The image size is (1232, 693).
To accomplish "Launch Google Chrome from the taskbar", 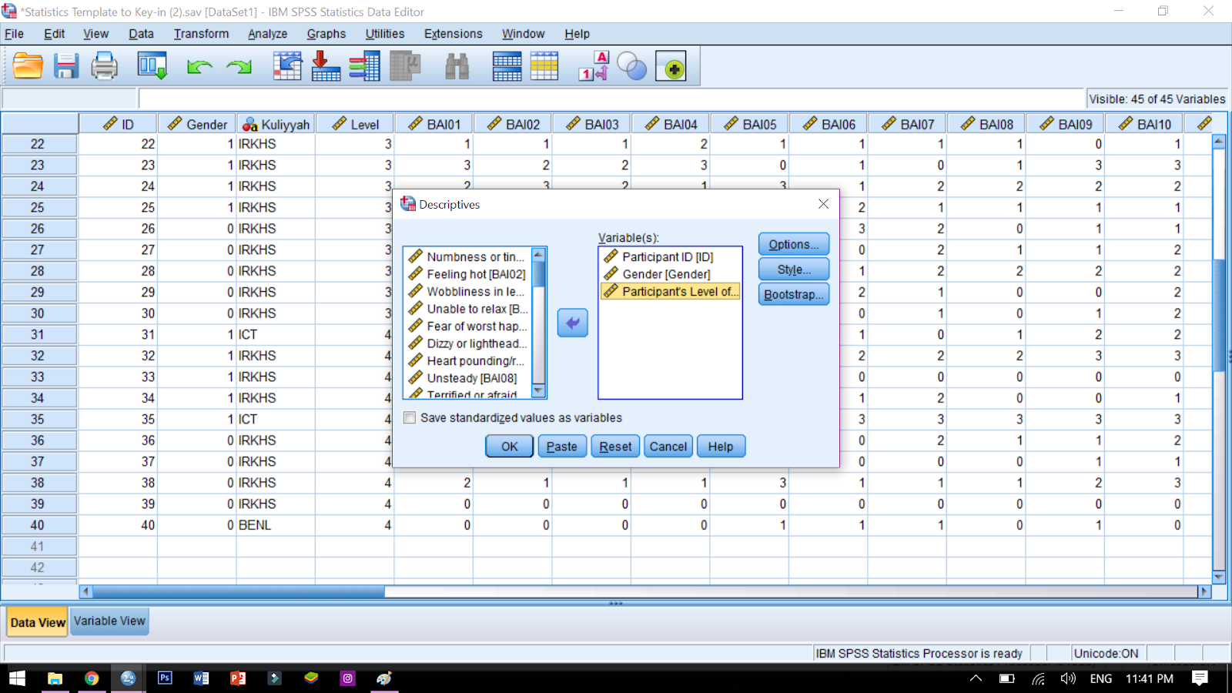I will coord(92,678).
